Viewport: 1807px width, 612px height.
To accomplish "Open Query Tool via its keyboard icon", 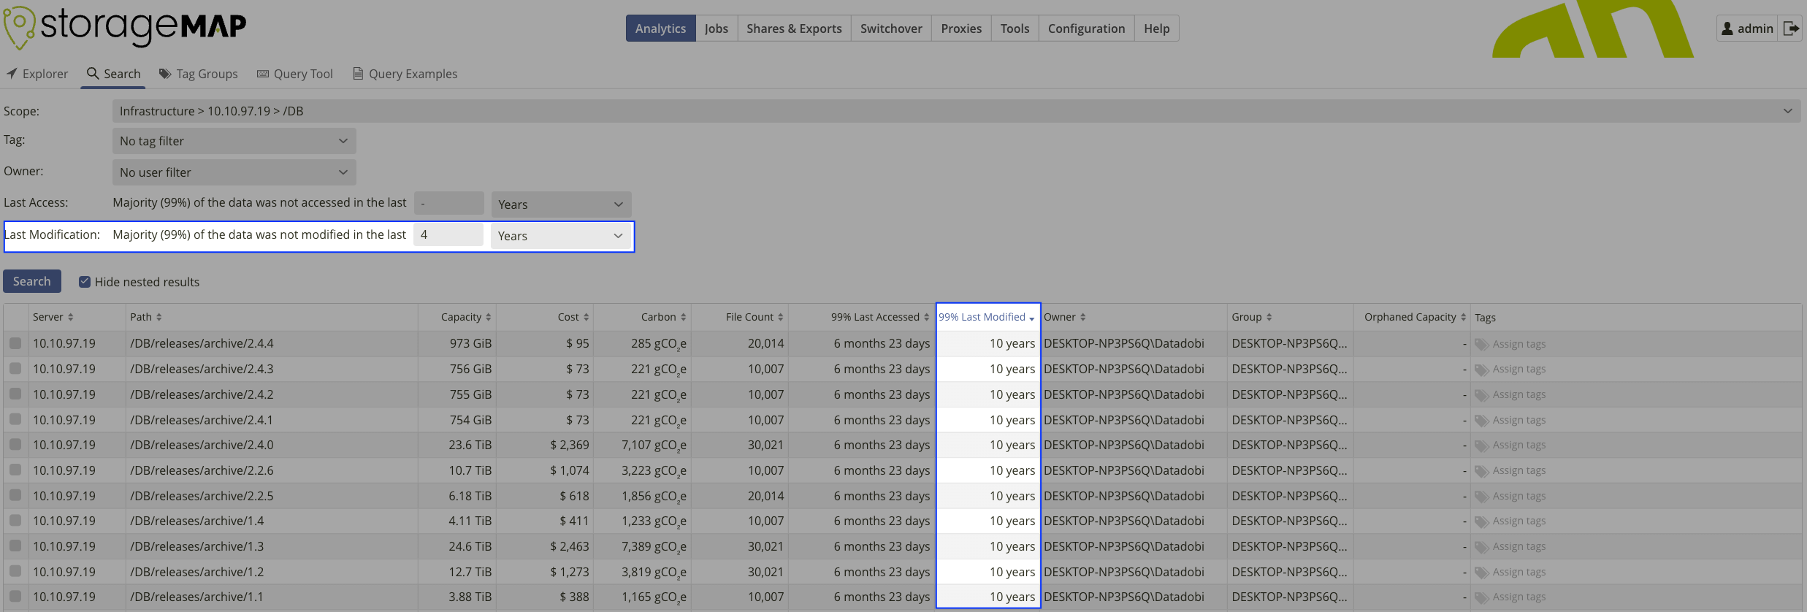I will (263, 74).
